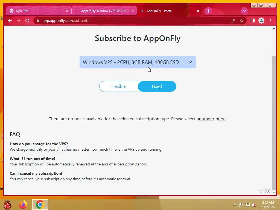Open the ornament Start button

coord(7,205)
